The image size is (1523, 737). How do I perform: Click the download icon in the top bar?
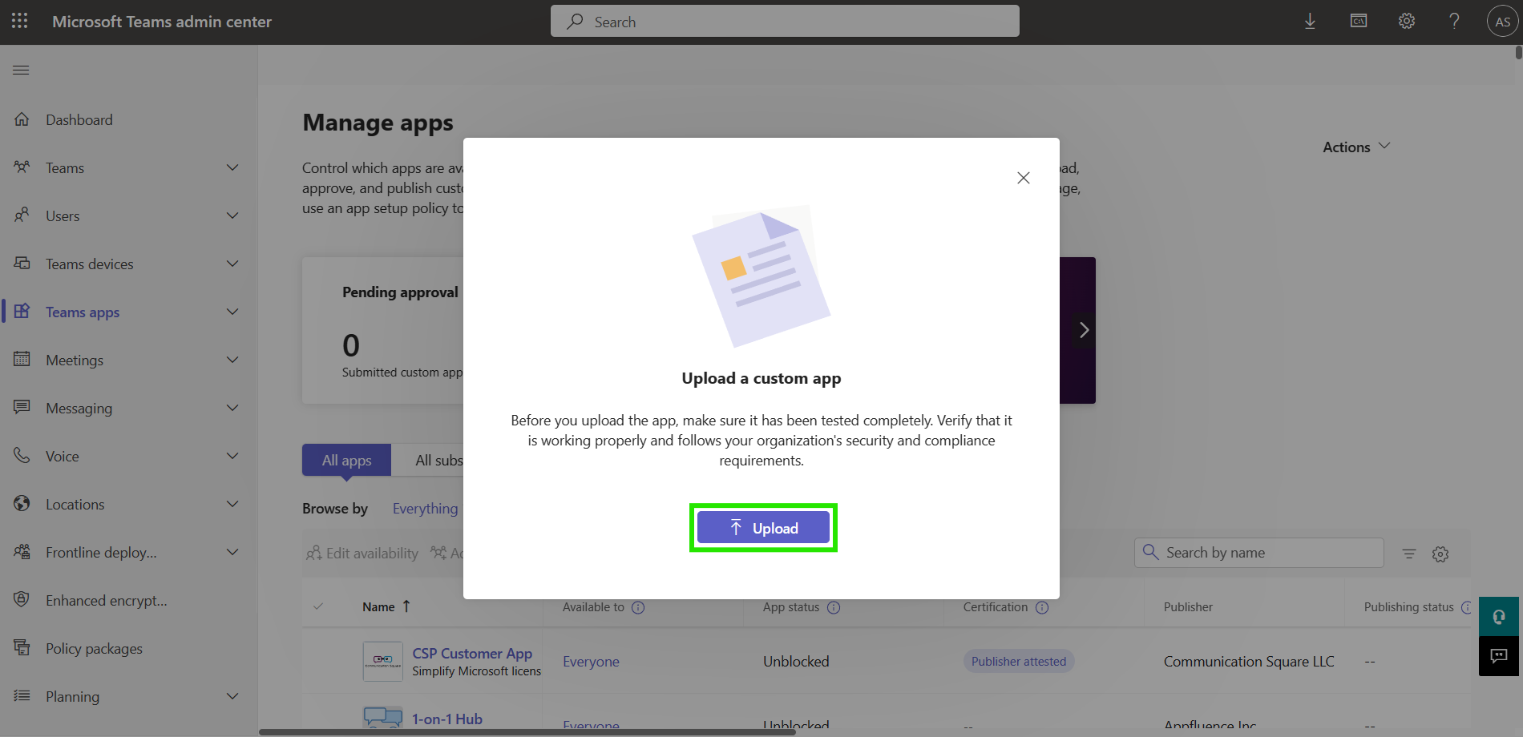click(x=1310, y=21)
